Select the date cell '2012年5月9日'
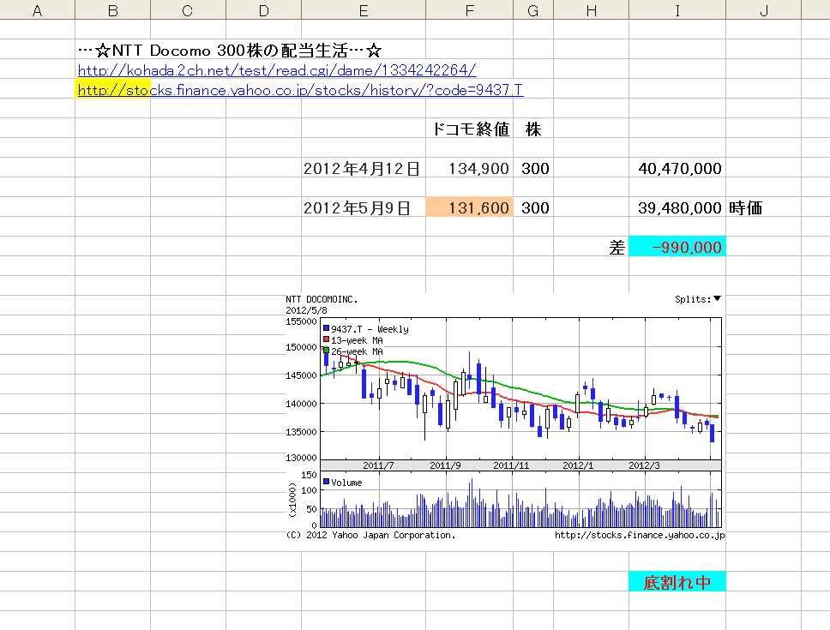The image size is (830, 630). 364,207
